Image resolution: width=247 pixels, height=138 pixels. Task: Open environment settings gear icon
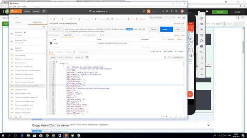[x=184, y=18]
